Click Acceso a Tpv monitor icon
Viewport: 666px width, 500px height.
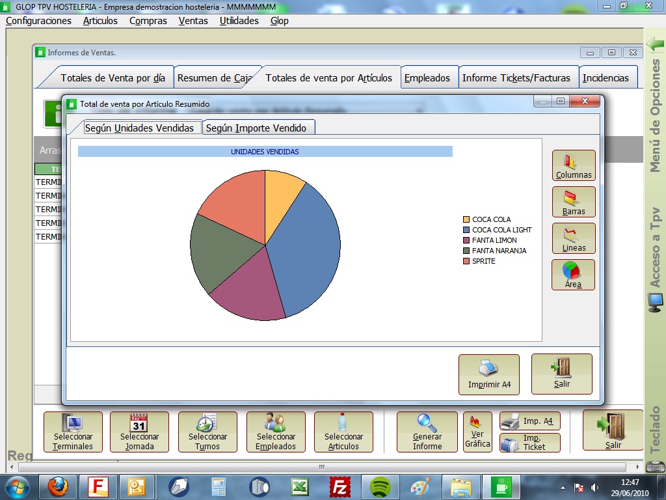pos(656,303)
